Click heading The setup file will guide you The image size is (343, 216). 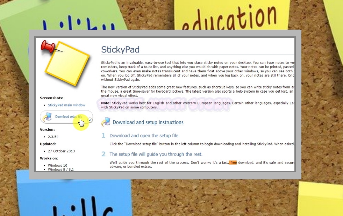156,154
